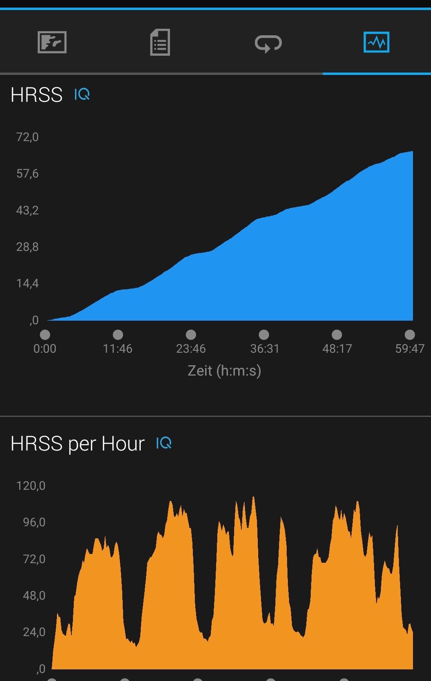This screenshot has width=431, height=681.
Task: Tap the Zeit (h:m:s) axis label
Action: pyautogui.click(x=224, y=371)
